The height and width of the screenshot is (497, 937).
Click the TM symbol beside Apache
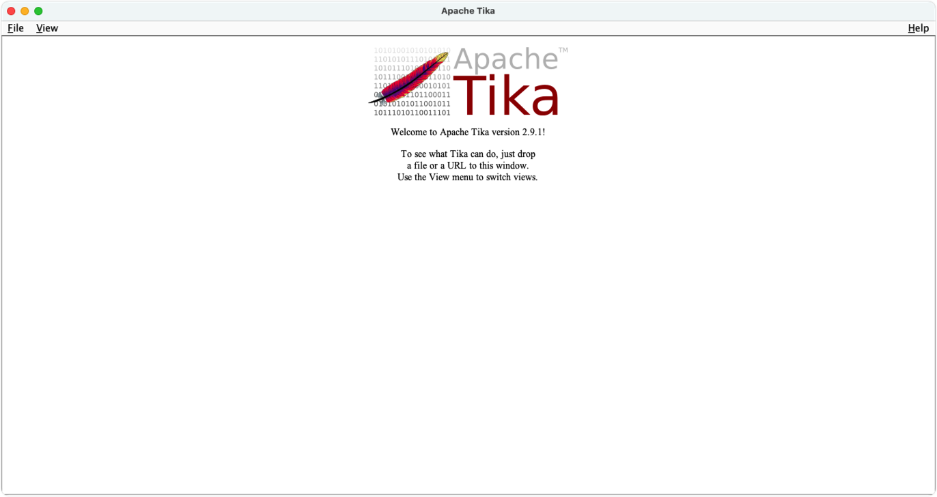[564, 50]
